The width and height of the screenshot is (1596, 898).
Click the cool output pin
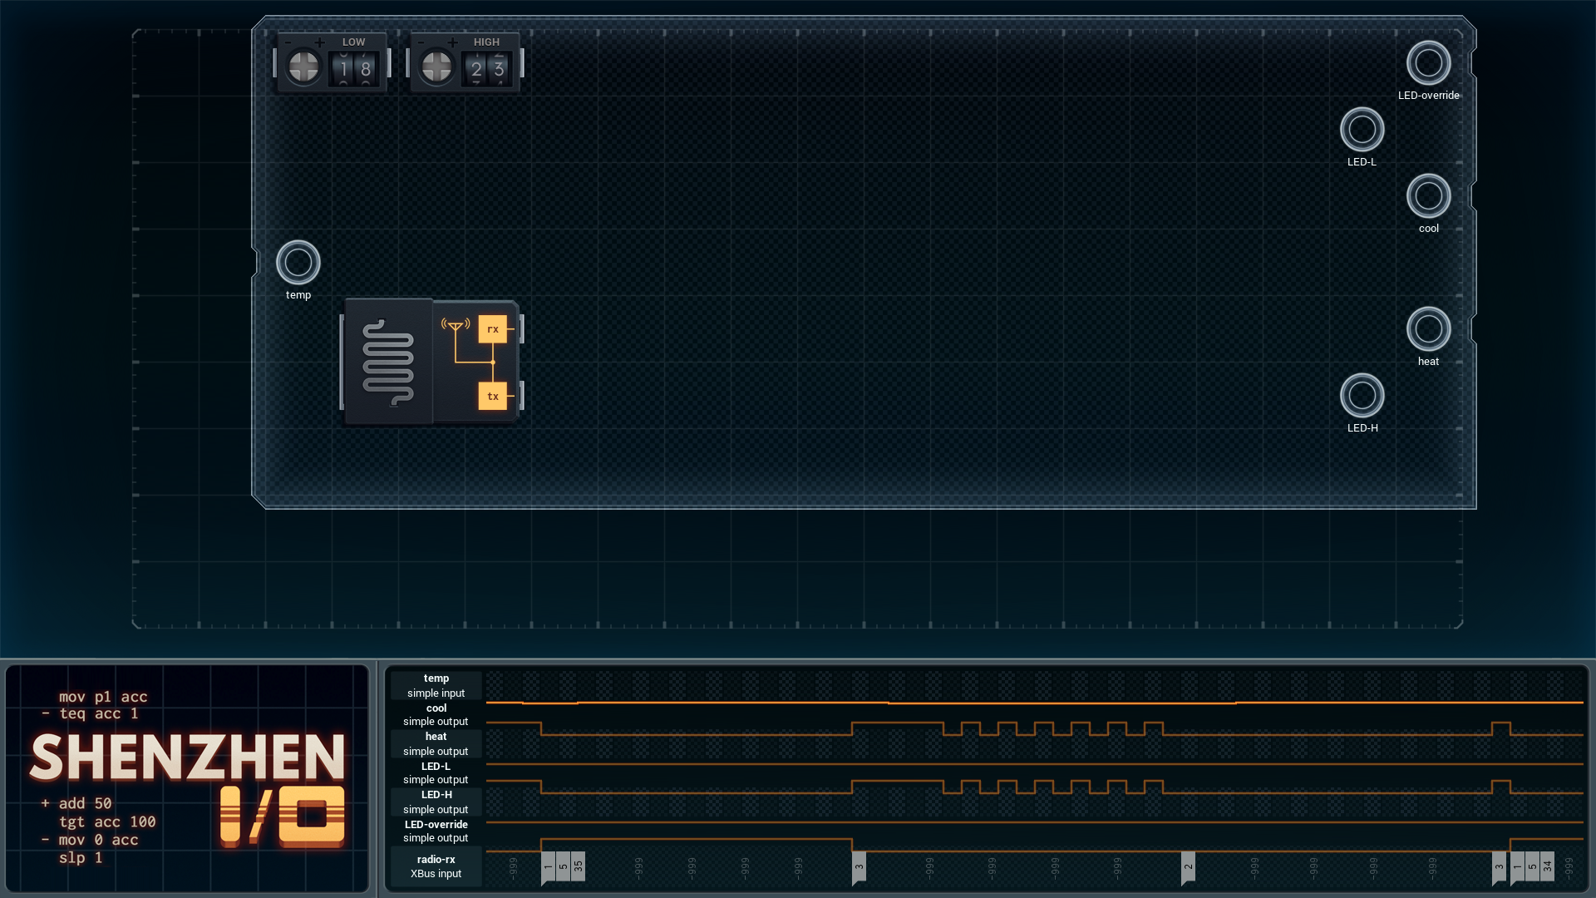1428,196
